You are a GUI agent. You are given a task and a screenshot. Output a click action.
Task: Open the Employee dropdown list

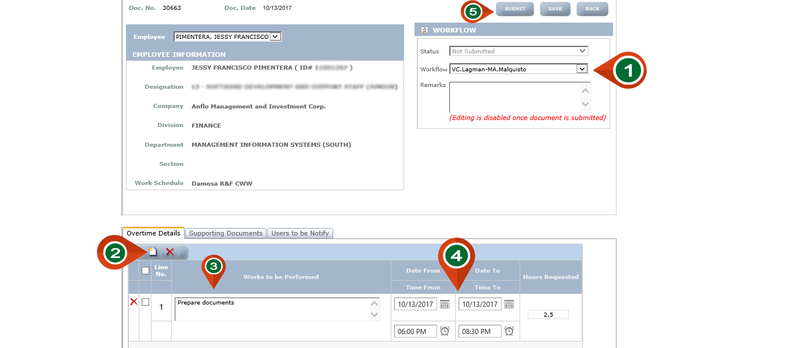[x=275, y=37]
